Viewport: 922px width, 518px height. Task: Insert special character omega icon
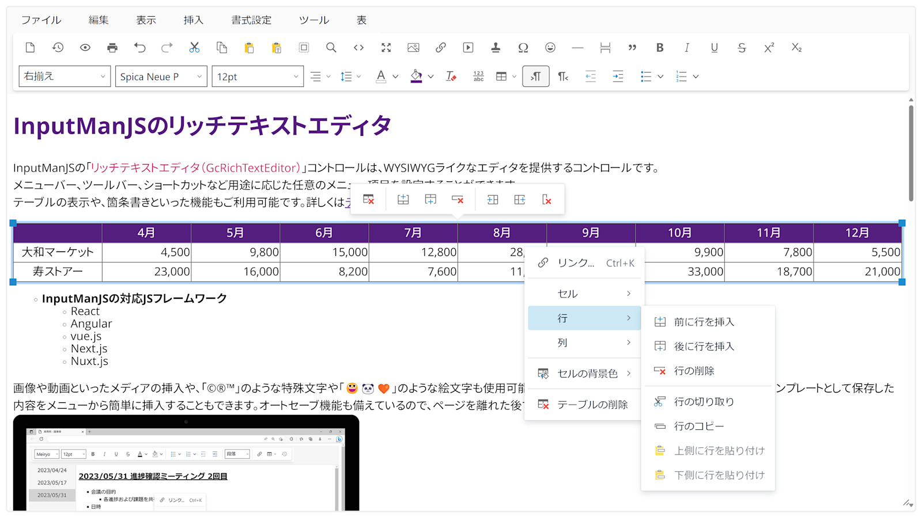click(x=523, y=48)
